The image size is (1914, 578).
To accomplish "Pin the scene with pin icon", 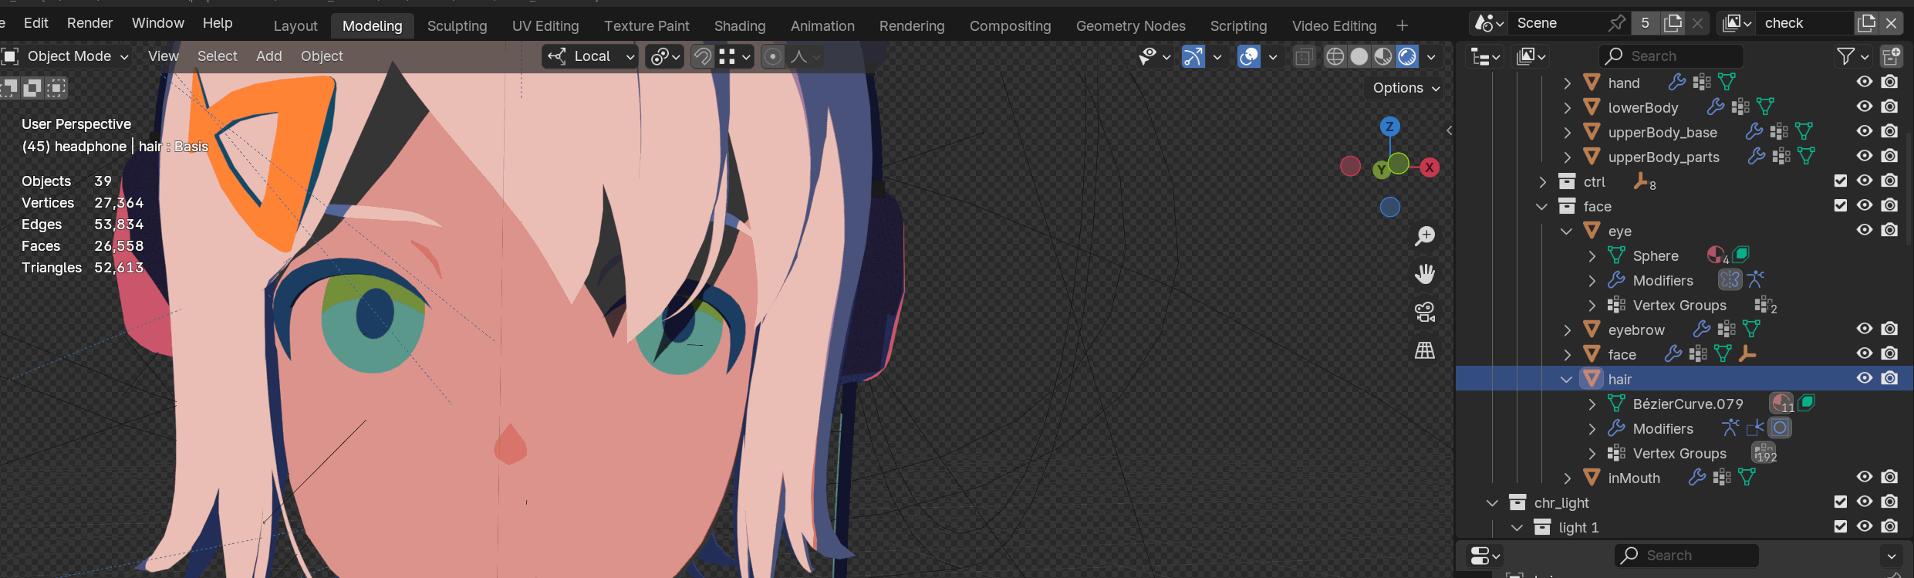I will coord(1616,23).
